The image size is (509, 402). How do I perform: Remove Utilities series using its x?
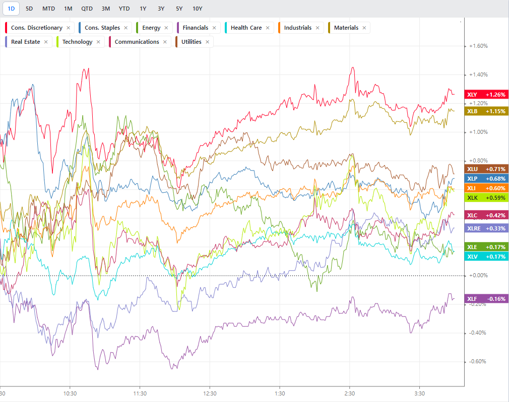tap(208, 42)
